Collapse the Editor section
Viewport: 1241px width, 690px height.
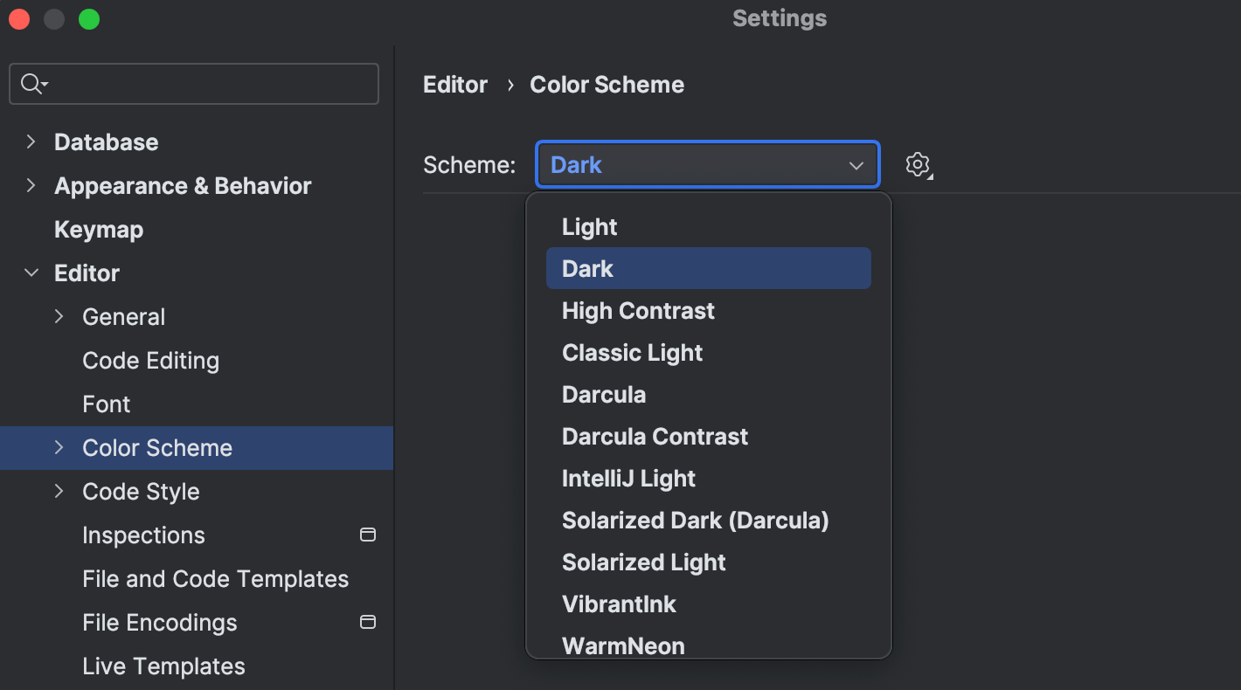point(31,273)
